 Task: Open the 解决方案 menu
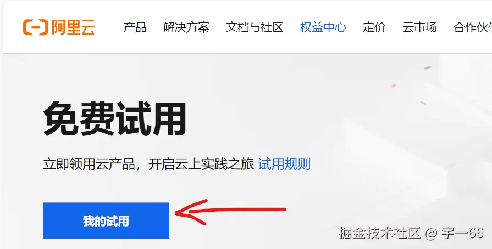(x=186, y=27)
